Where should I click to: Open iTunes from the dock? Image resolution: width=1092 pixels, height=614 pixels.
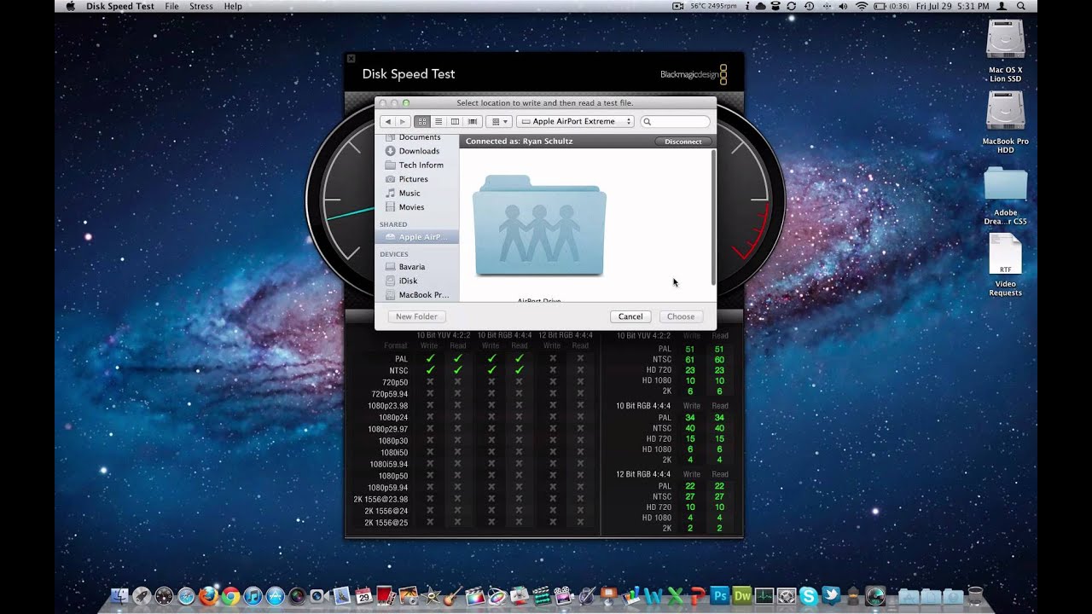pos(253,595)
